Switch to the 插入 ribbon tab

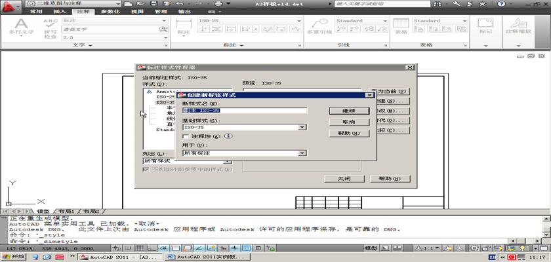coord(60,11)
